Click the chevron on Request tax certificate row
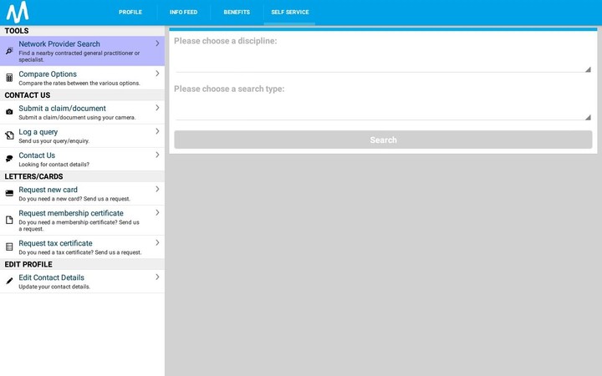Image resolution: width=602 pixels, height=376 pixels. point(157,242)
